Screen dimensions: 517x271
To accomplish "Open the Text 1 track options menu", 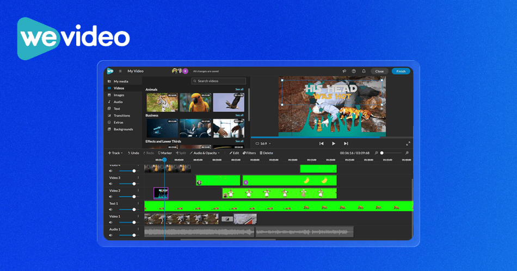I will pyautogui.click(x=138, y=203).
